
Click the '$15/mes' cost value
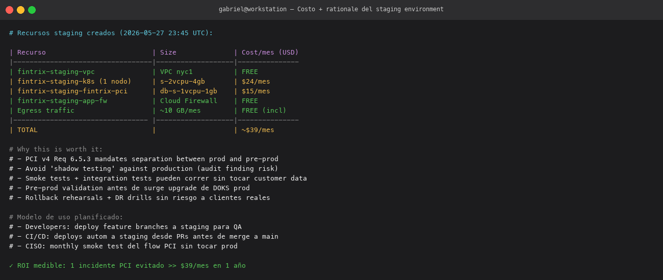coord(256,91)
